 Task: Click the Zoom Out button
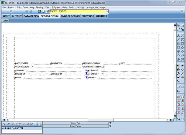coord(75,123)
